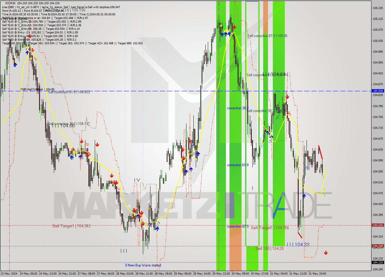
Task: Click the 'Sell 100 | 104.28' label
Action: pos(269,248)
